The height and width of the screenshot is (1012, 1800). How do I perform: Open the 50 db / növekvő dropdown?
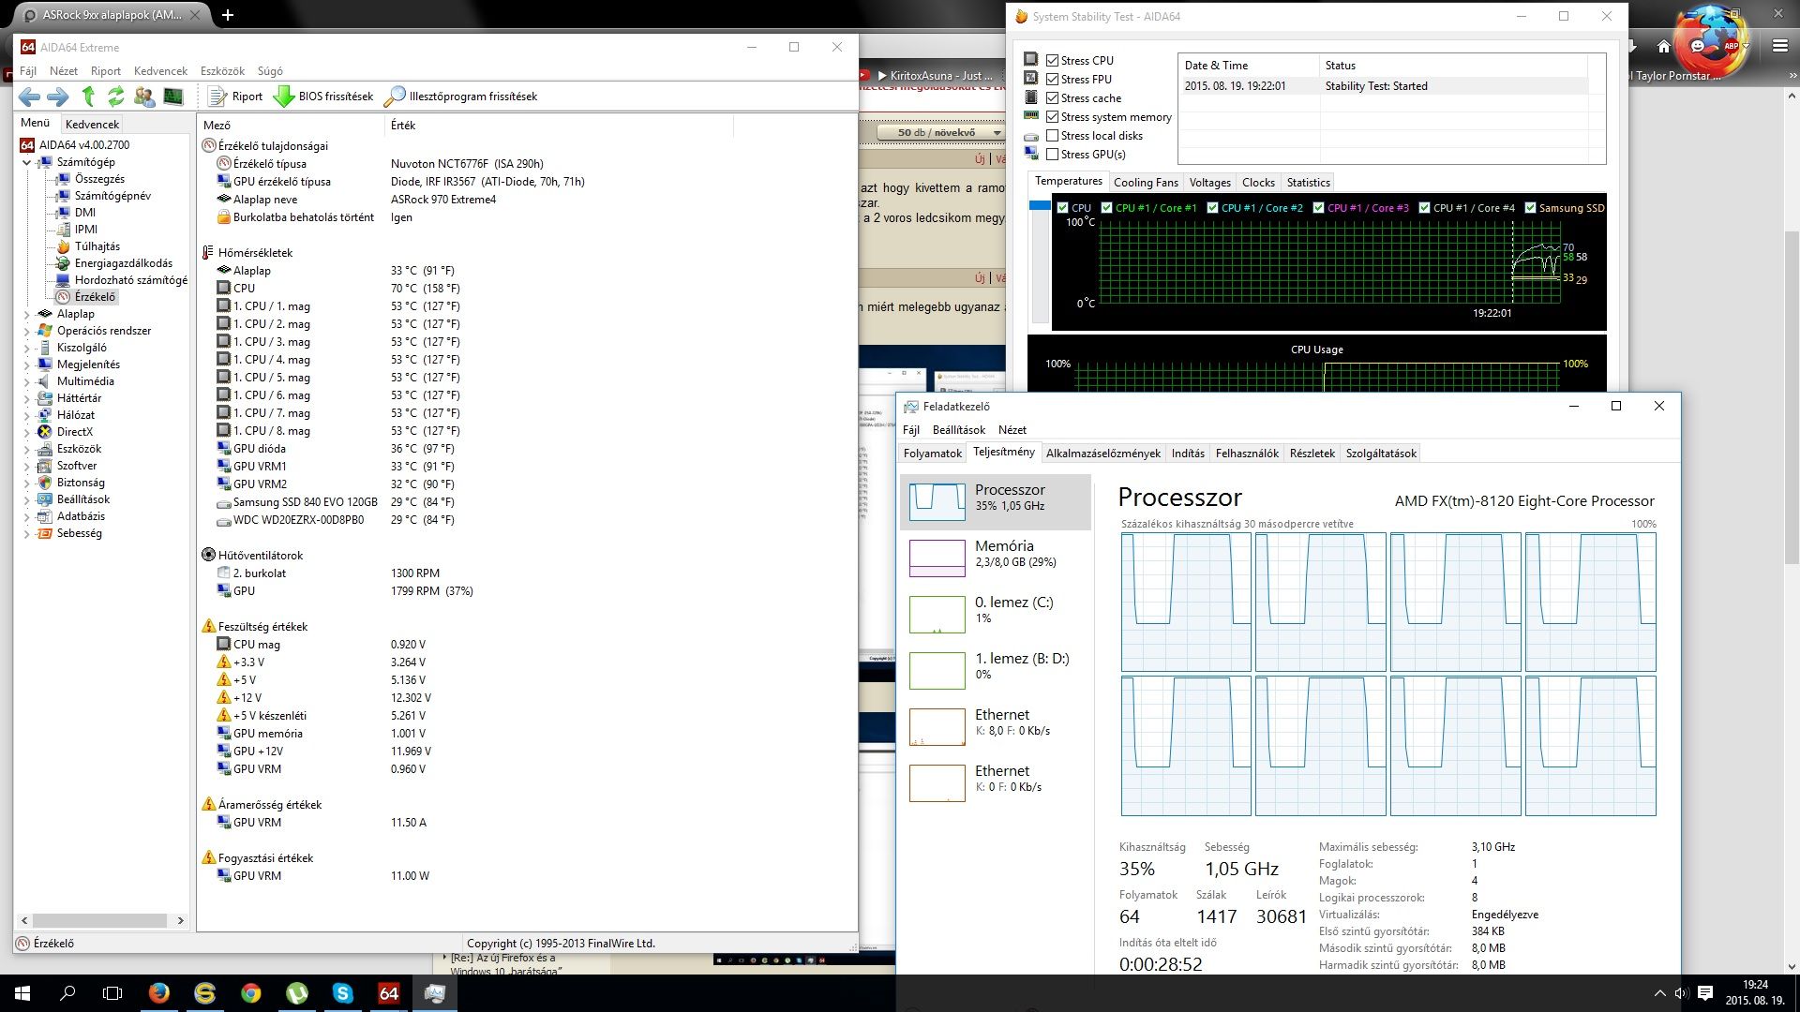coord(941,133)
